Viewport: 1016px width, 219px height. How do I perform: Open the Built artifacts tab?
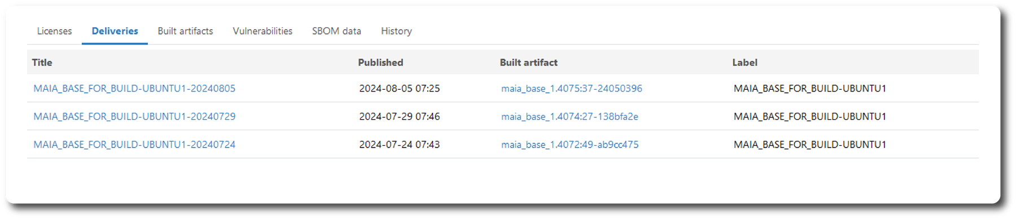coord(185,31)
